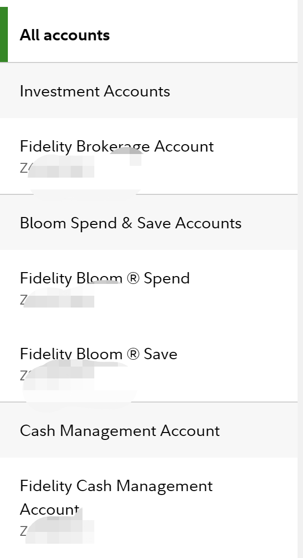Select All accounts in the sidebar
Image resolution: width=303 pixels, height=558 pixels.
pos(65,35)
